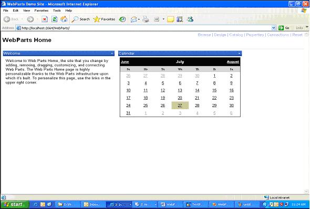Click the Connections link
Image resolution: width=310 pixels, height=209 pixels.
(x=278, y=35)
